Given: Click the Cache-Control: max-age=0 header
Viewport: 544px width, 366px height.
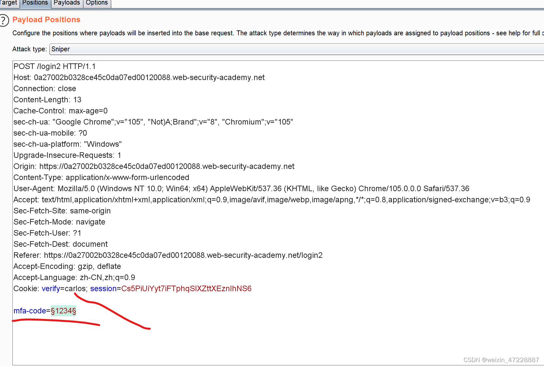Looking at the screenshot, I should coord(61,111).
